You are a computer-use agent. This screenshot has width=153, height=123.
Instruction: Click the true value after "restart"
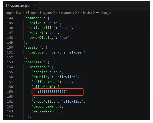point(53,33)
